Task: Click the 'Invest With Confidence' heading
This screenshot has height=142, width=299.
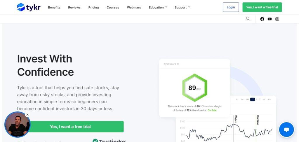Action: (x=45, y=65)
